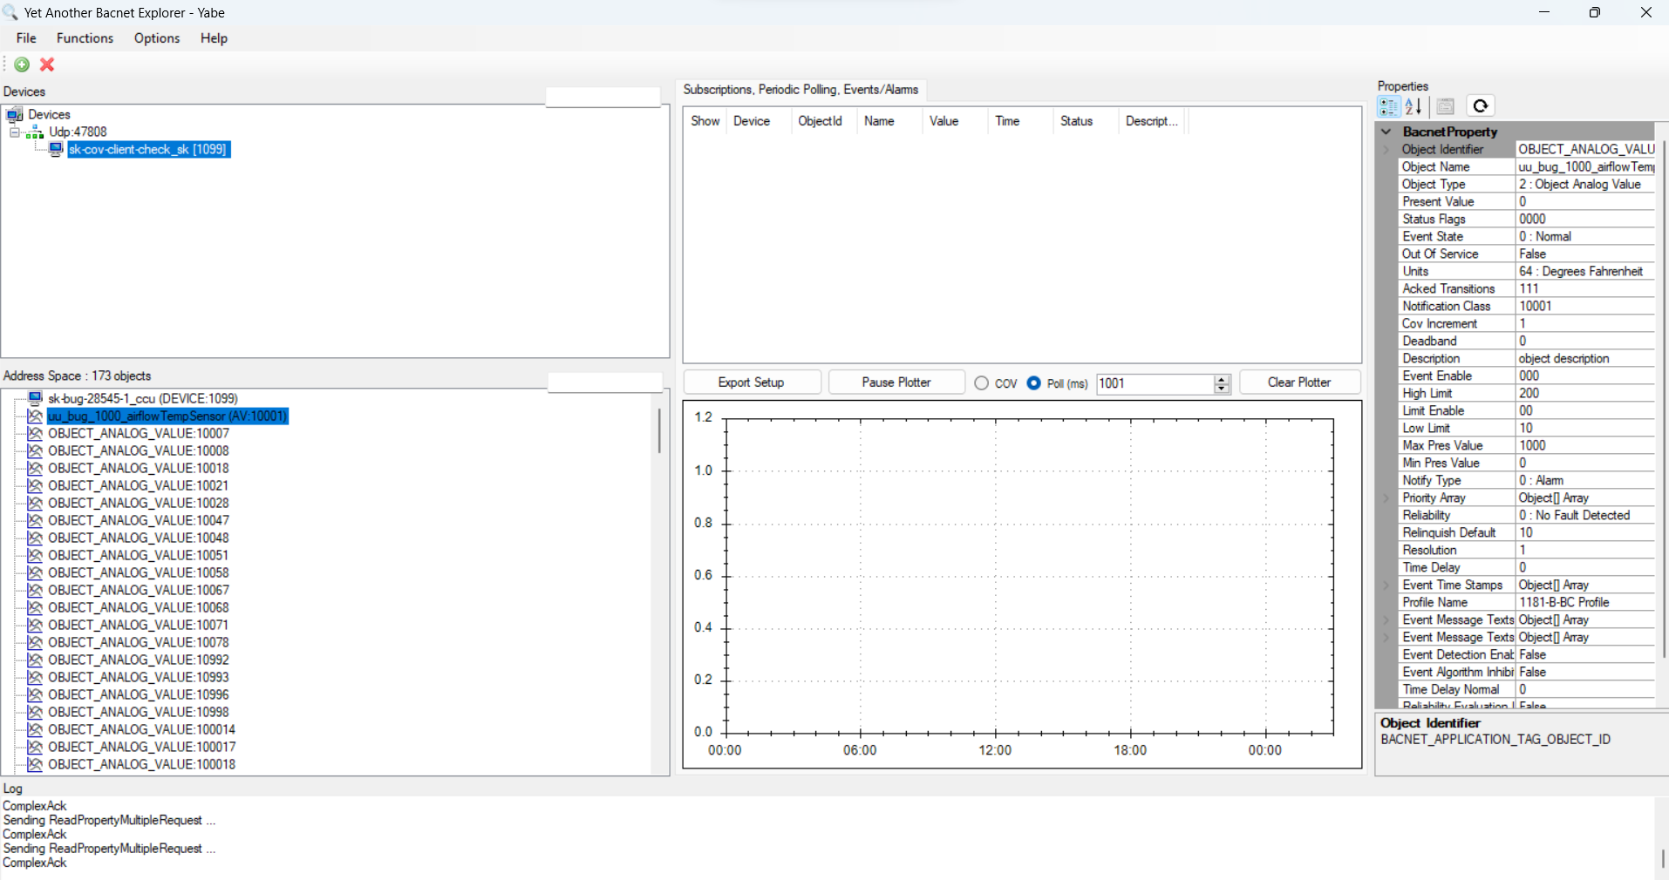
Task: Increase the poll interval with up stepper
Action: pos(1222,379)
